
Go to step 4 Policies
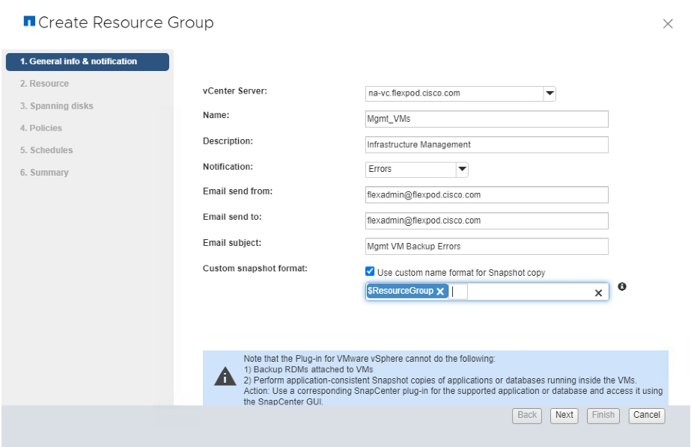point(41,128)
